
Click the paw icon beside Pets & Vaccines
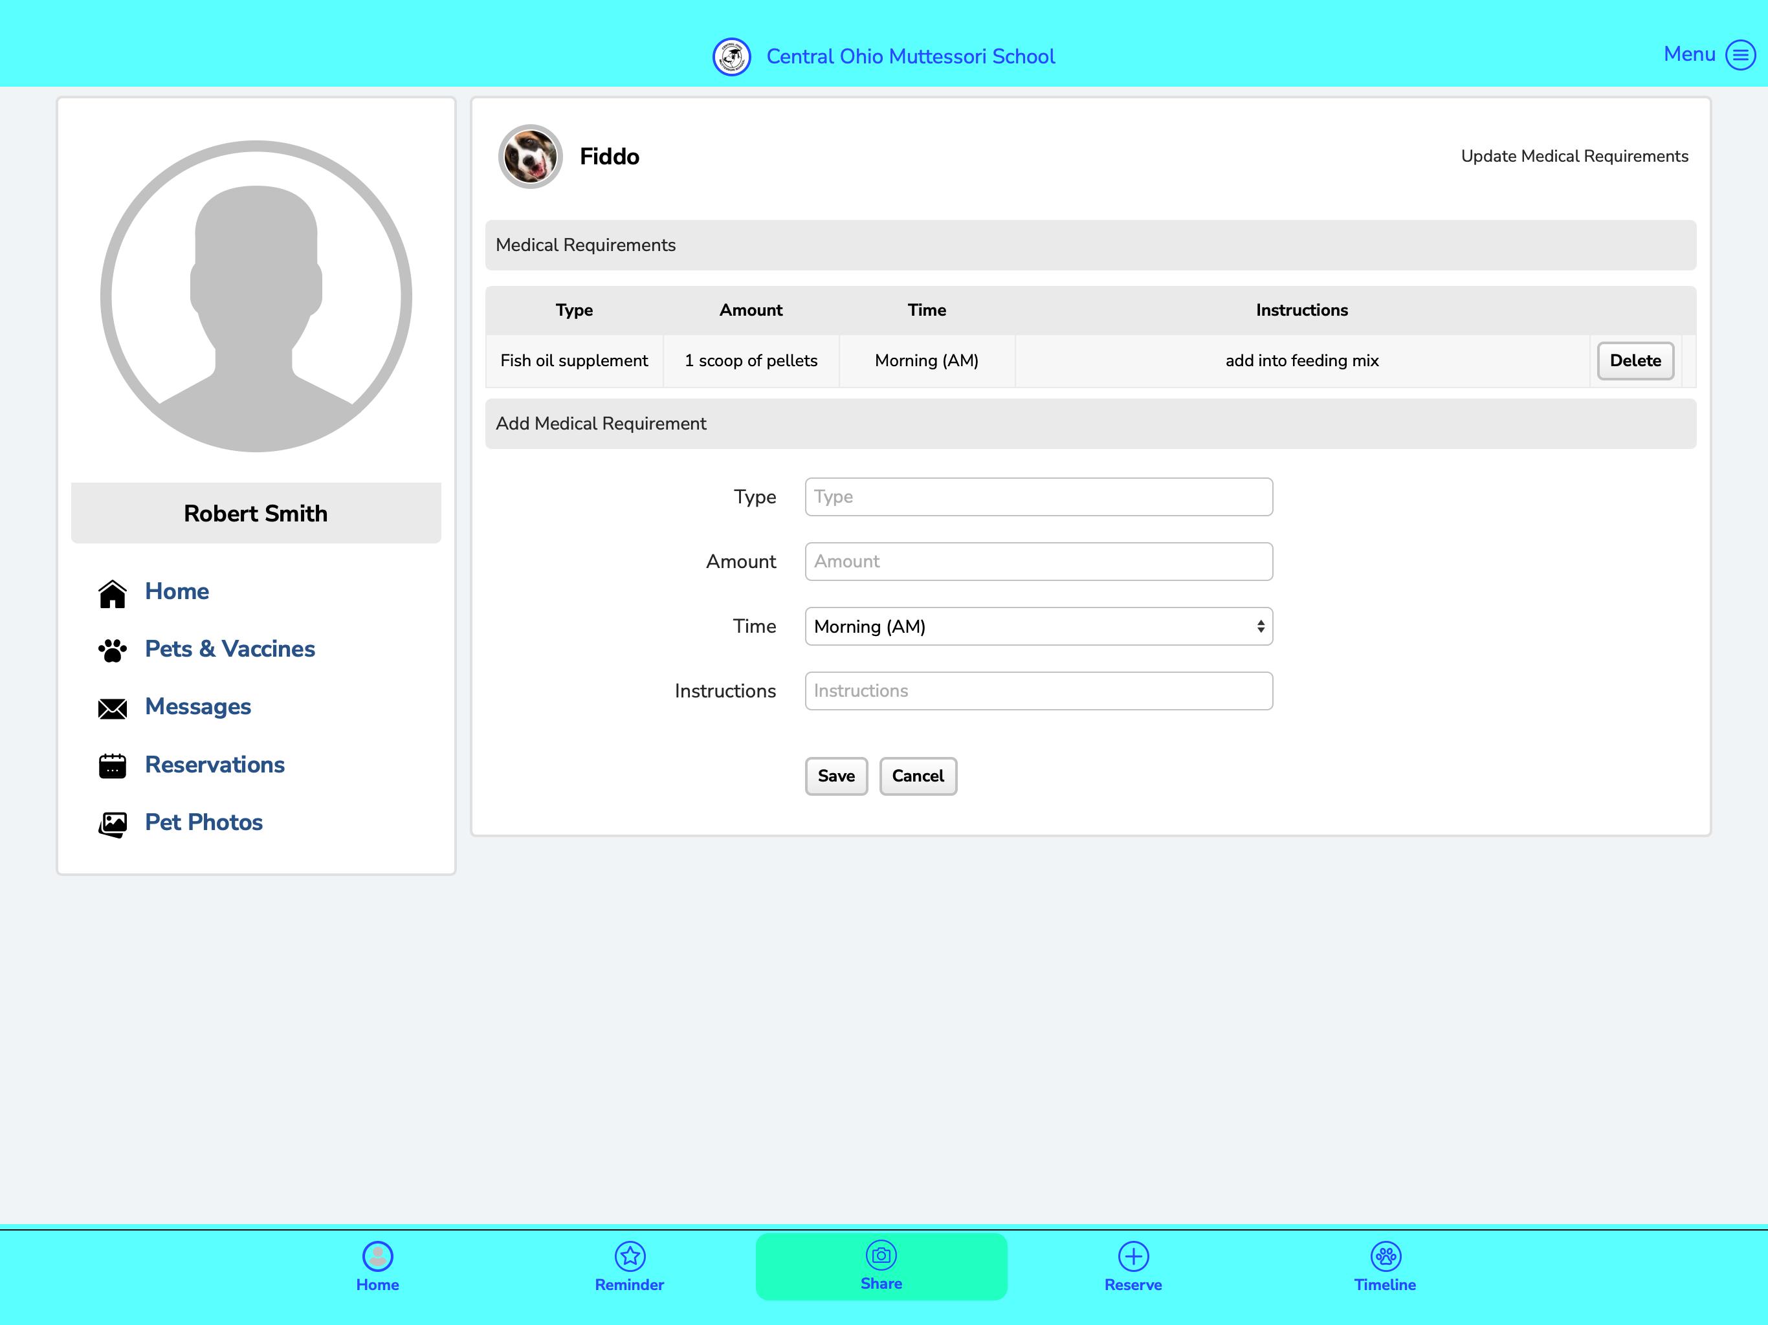[x=113, y=650]
